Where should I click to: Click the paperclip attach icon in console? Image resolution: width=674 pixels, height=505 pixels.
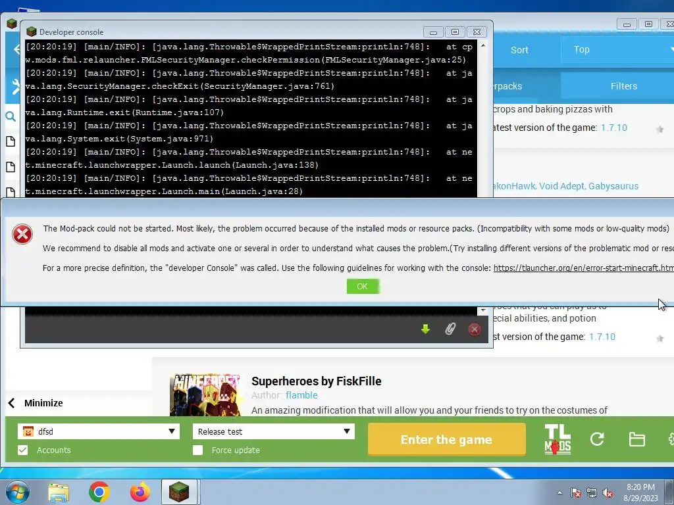pyautogui.click(x=450, y=329)
